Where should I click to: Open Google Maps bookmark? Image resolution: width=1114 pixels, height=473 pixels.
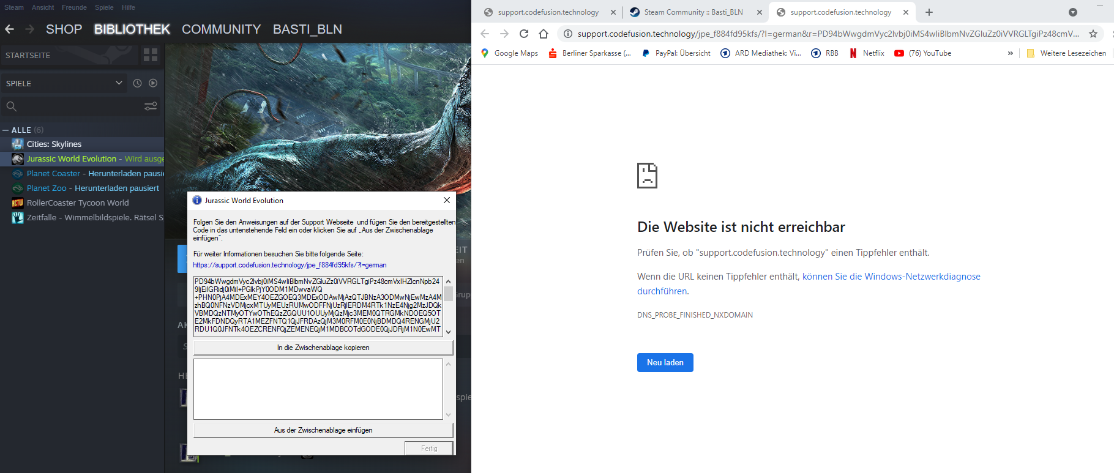[509, 53]
